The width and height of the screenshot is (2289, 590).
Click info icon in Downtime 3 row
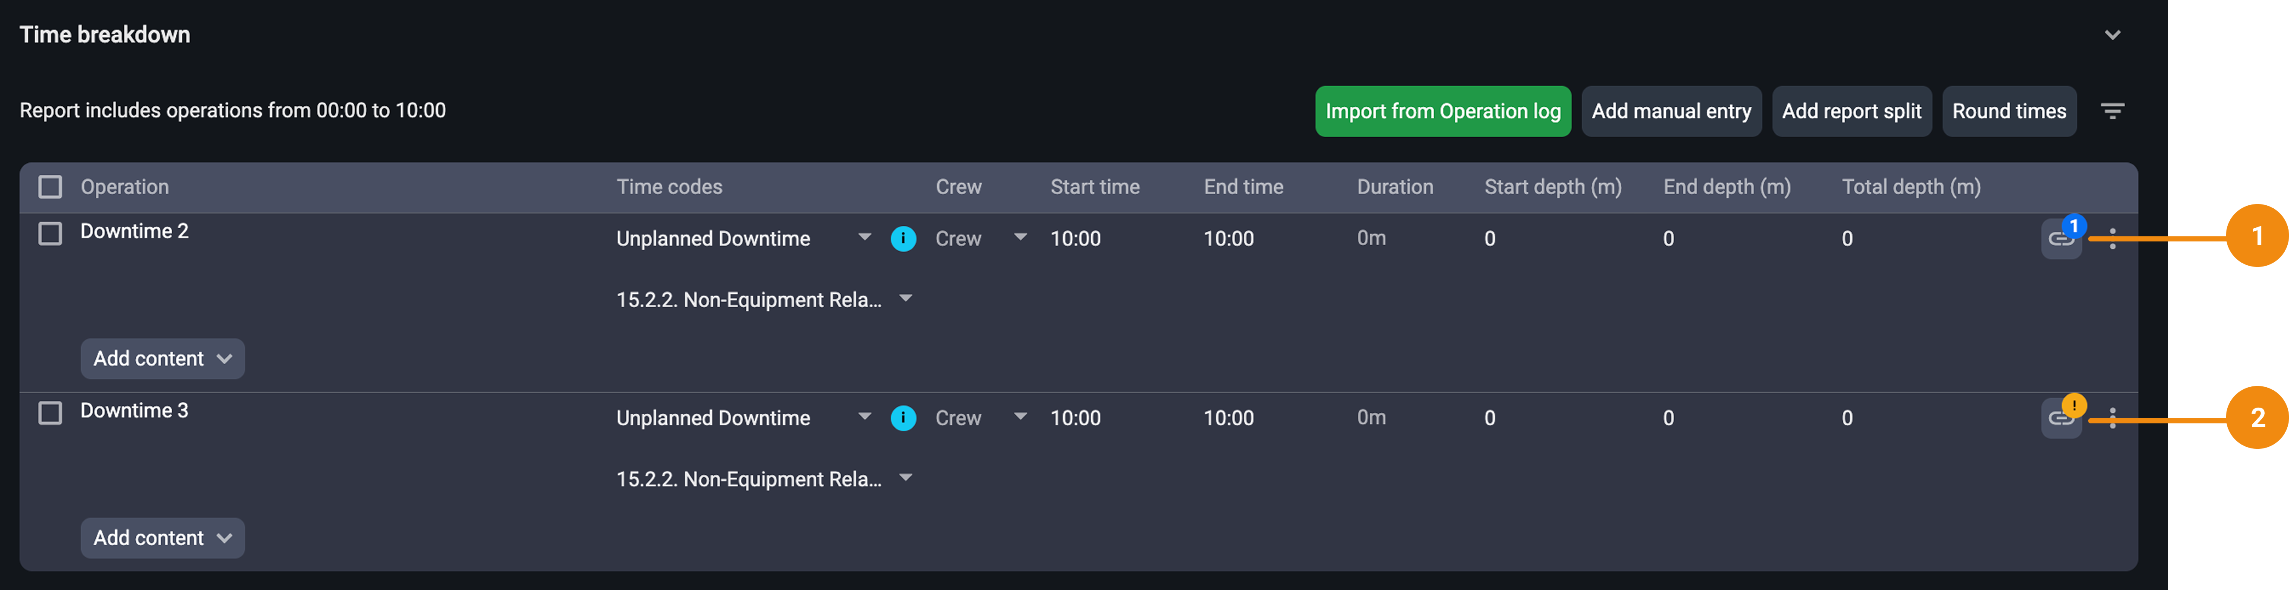(x=903, y=418)
